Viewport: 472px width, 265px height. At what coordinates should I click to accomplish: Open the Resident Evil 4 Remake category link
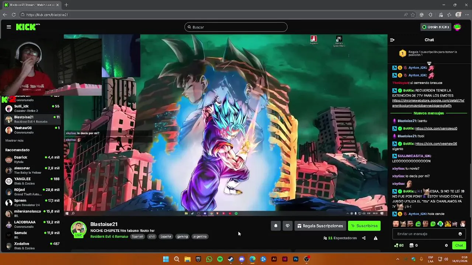[109, 237]
